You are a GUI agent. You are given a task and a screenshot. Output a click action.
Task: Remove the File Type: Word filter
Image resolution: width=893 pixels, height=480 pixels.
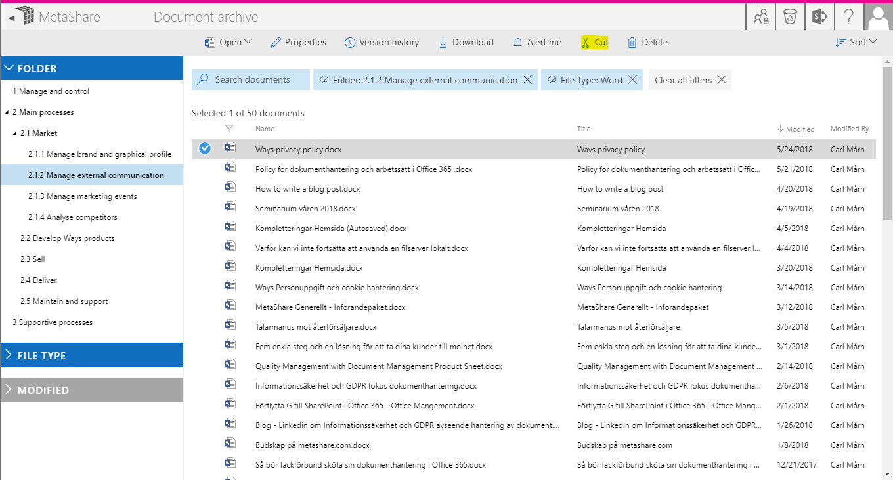(x=632, y=80)
